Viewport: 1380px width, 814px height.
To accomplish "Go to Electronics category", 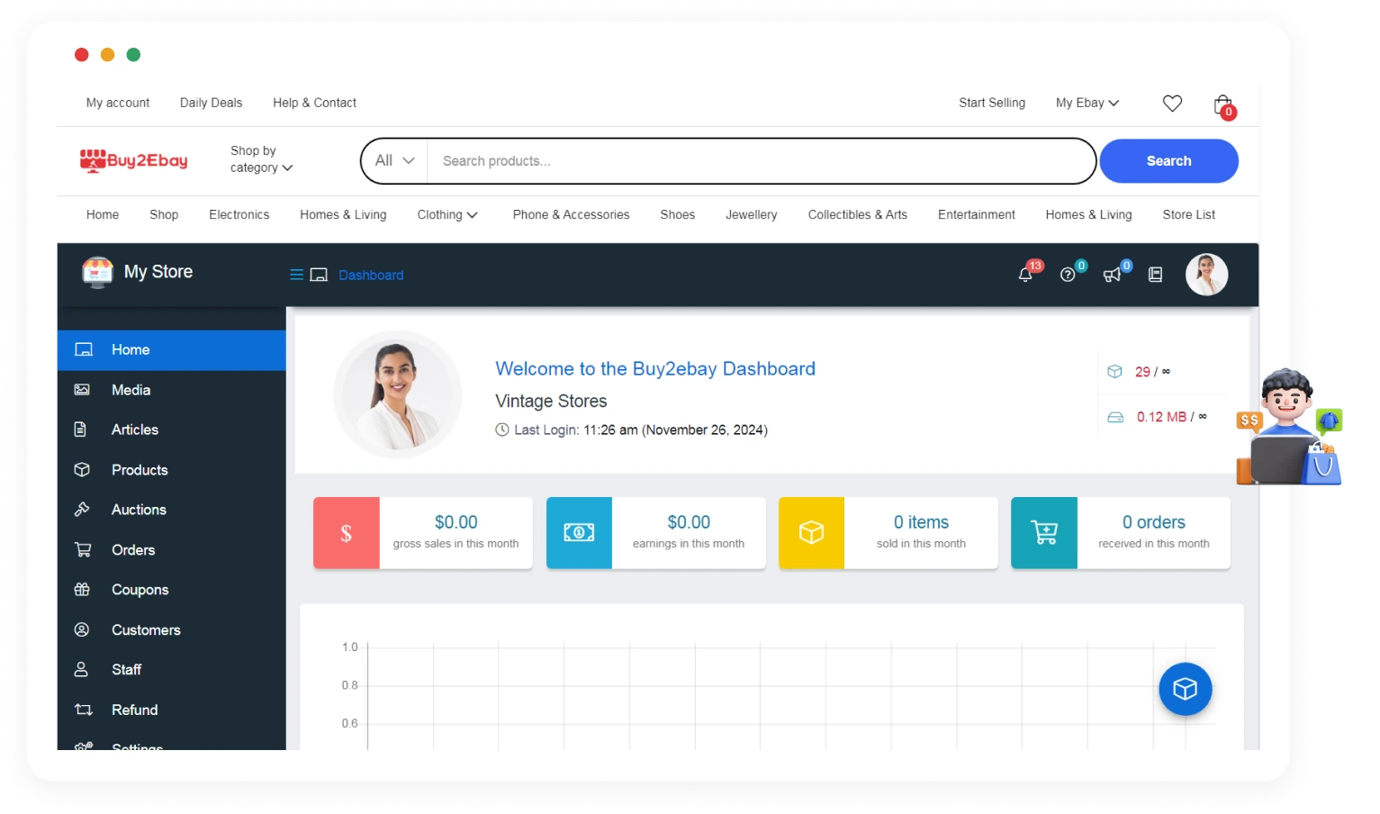I will click(x=239, y=214).
